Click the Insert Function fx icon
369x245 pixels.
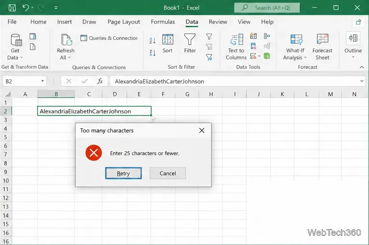[100, 82]
